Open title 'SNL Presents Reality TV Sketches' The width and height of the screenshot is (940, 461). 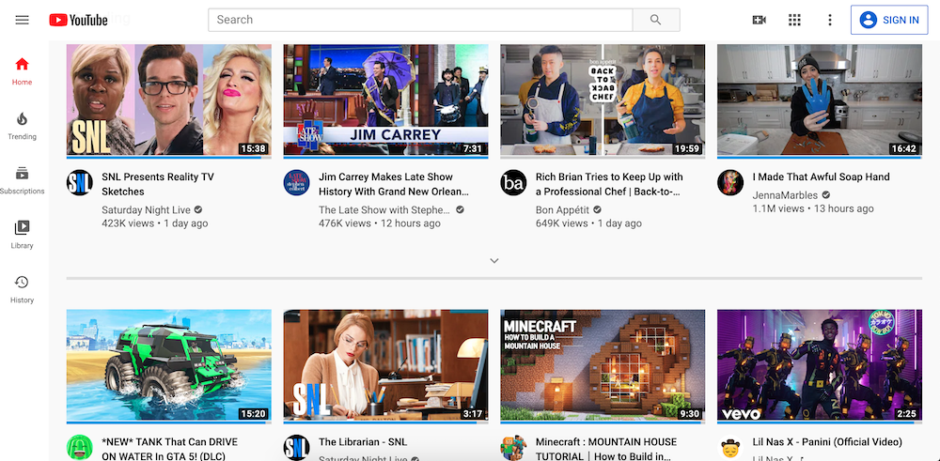pos(158,184)
